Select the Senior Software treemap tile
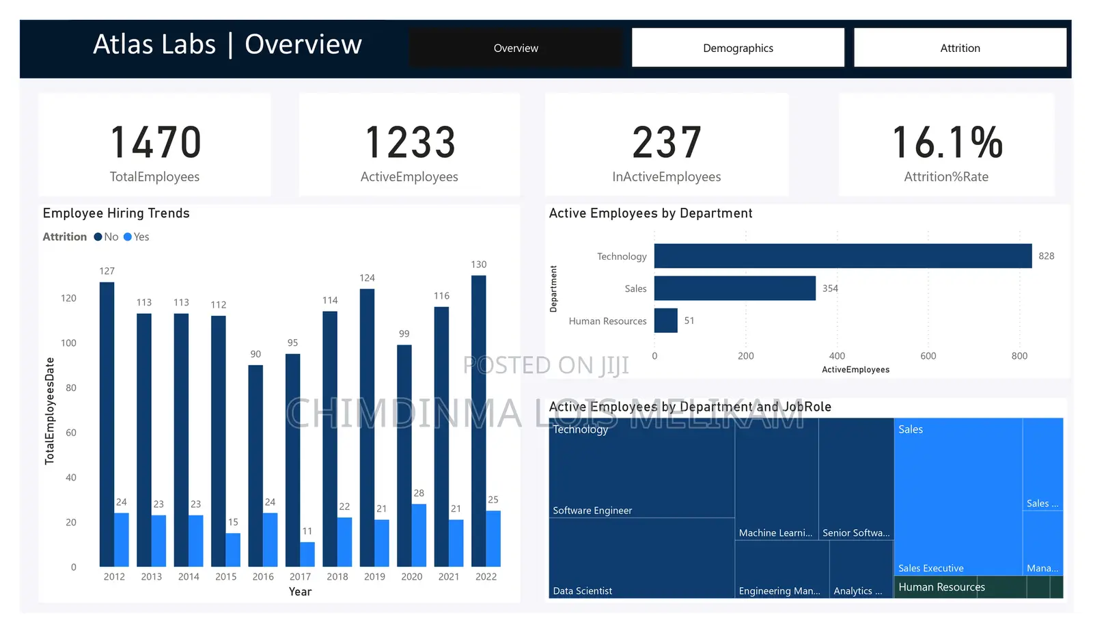Viewport: 1093px width, 633px height. pyautogui.click(x=857, y=479)
